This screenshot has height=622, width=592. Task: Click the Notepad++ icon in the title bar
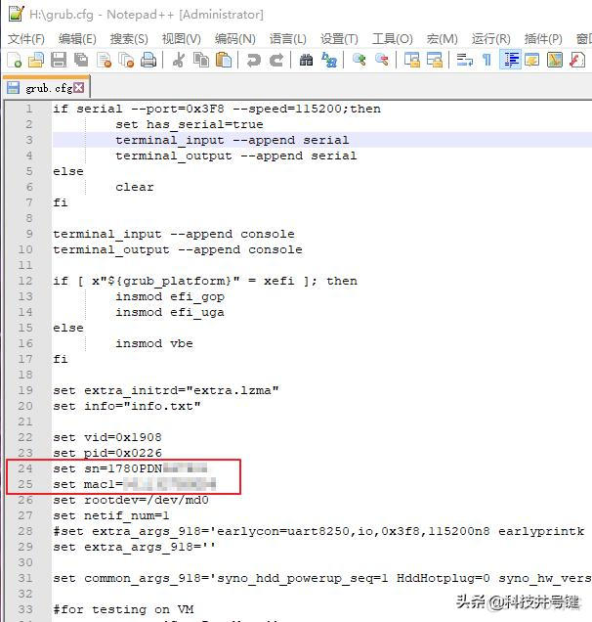point(17,14)
